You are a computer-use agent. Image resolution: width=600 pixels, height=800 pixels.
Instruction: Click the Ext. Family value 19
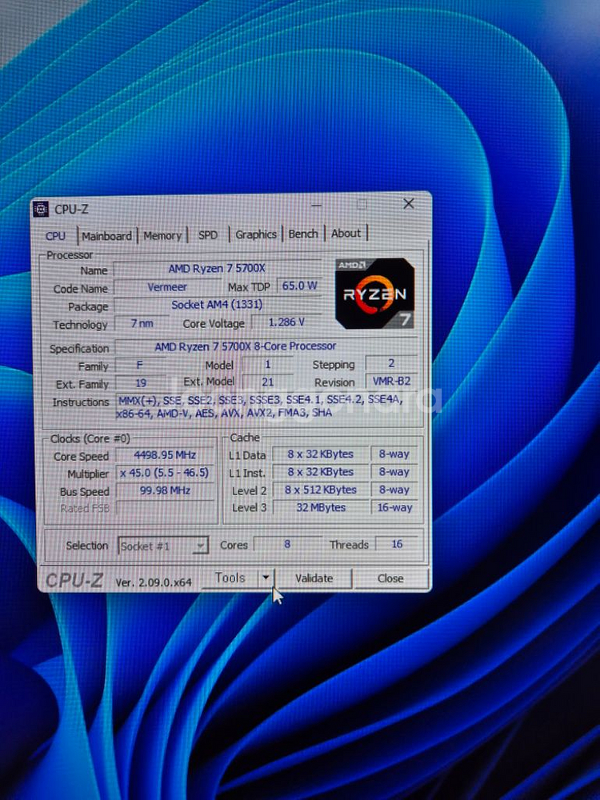click(141, 382)
